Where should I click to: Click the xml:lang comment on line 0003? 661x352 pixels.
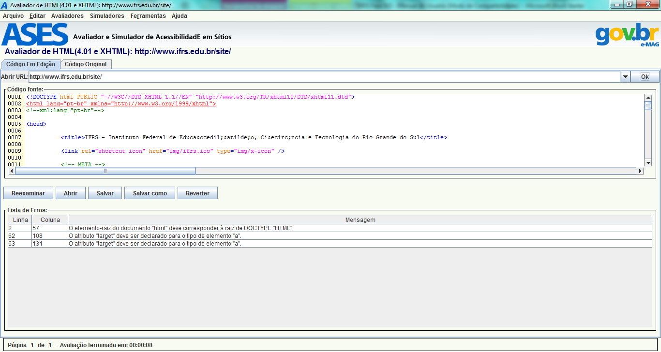(65, 111)
